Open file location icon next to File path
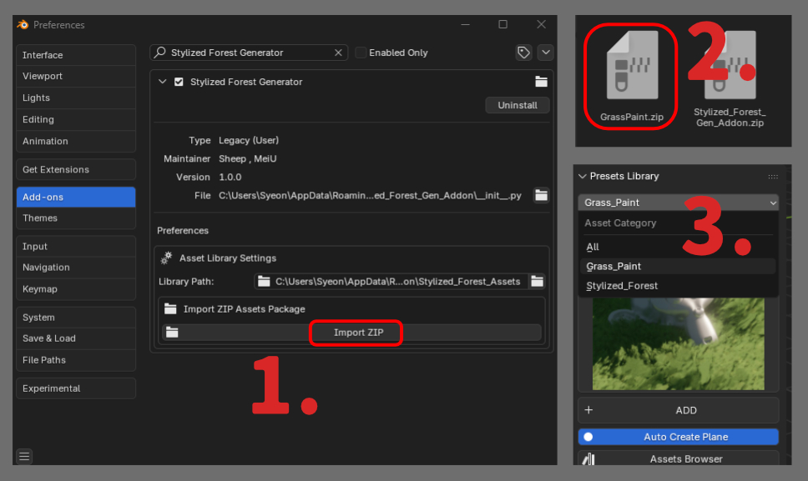The image size is (808, 481). point(541,196)
